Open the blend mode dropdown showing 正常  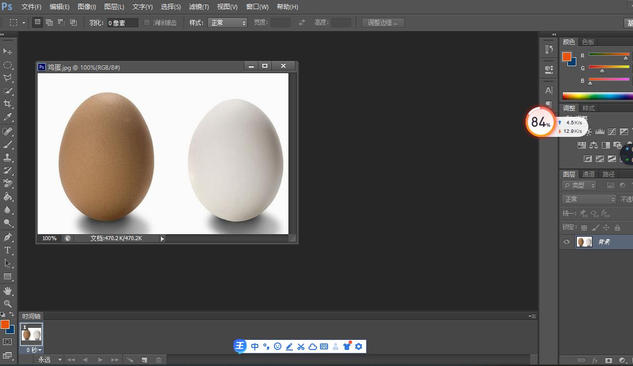coord(588,199)
